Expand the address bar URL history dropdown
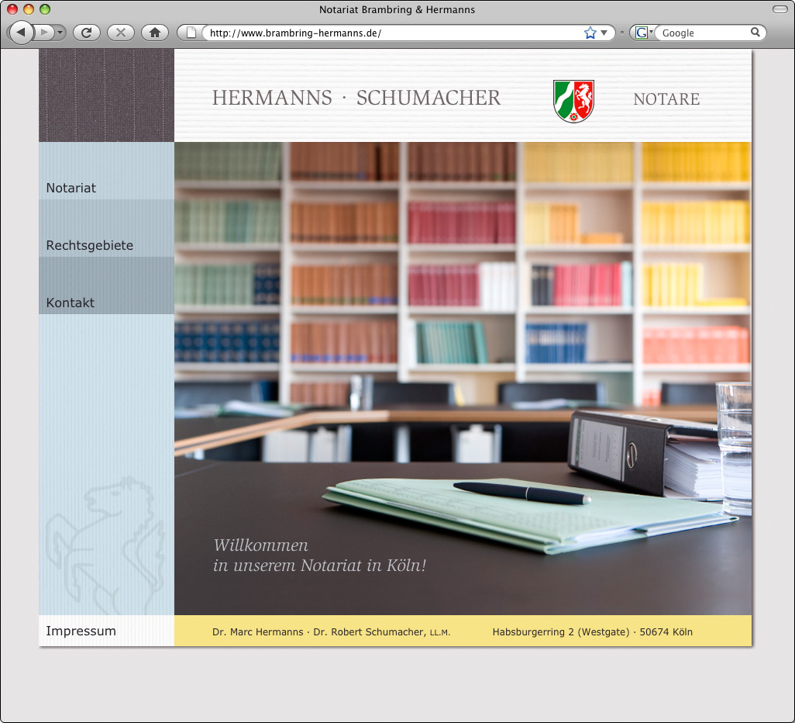 pyautogui.click(x=604, y=33)
